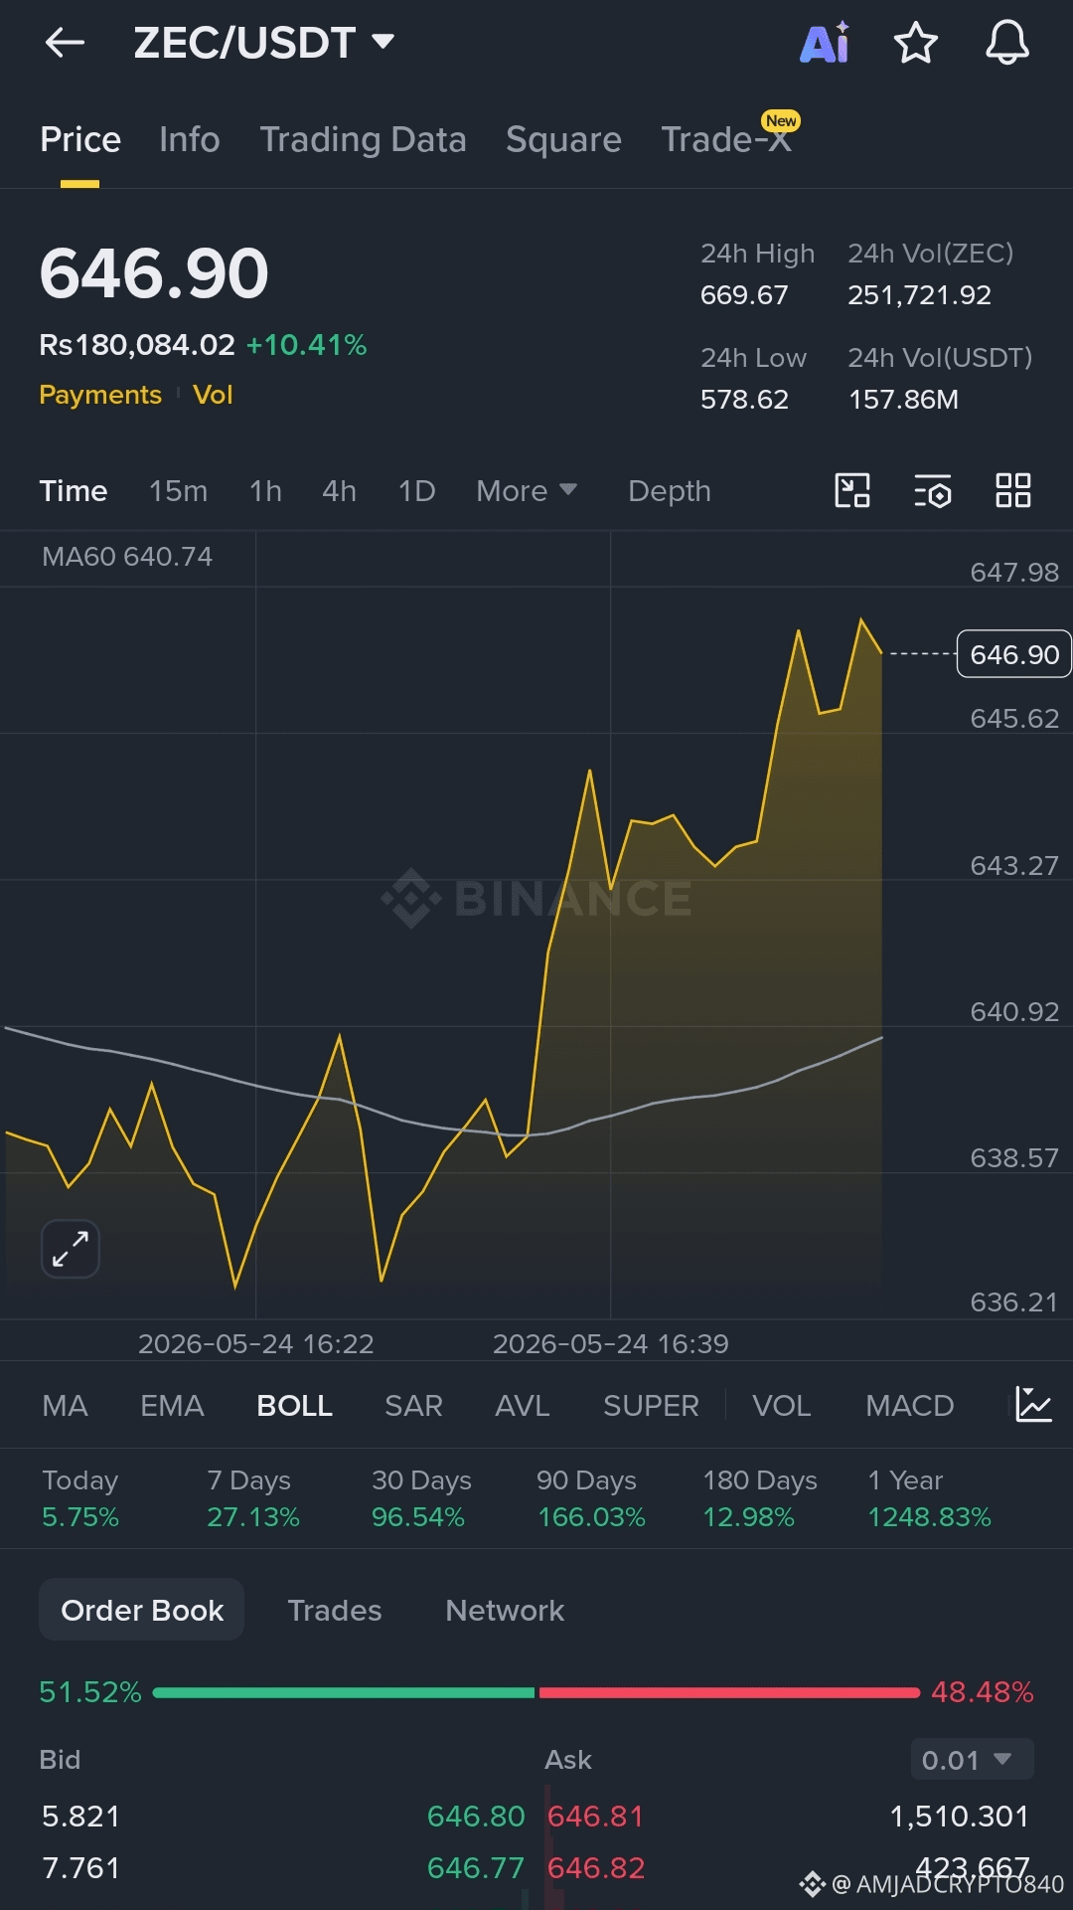Expand the ZEC/USDT pair selector

(264, 43)
